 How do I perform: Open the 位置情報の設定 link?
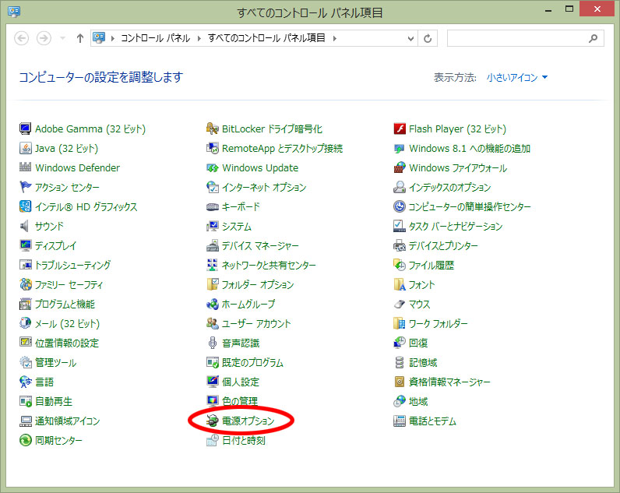pyautogui.click(x=67, y=343)
